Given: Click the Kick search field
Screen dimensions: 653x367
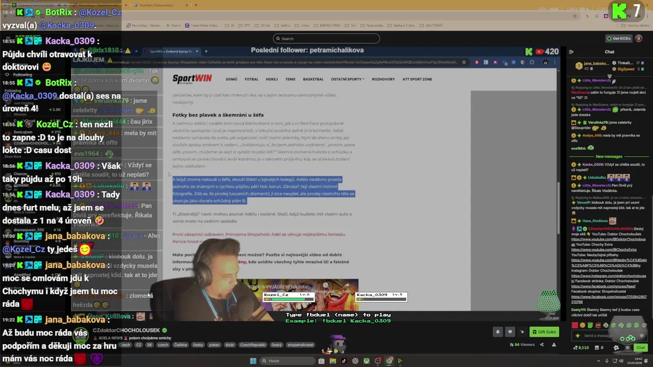Looking at the screenshot, I should click(x=326, y=39).
